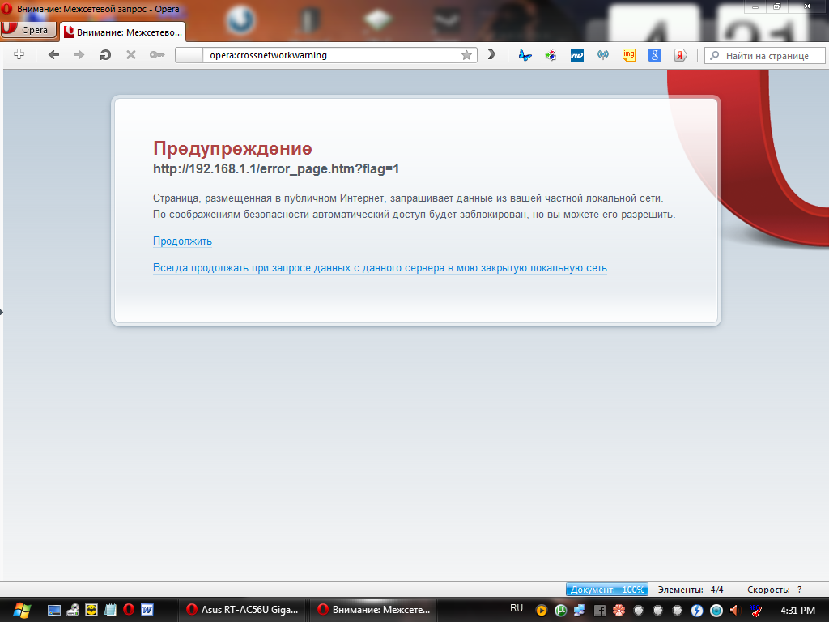Click Show Desktop quick launch icon
Image resolution: width=829 pixels, height=622 pixels.
54,611
